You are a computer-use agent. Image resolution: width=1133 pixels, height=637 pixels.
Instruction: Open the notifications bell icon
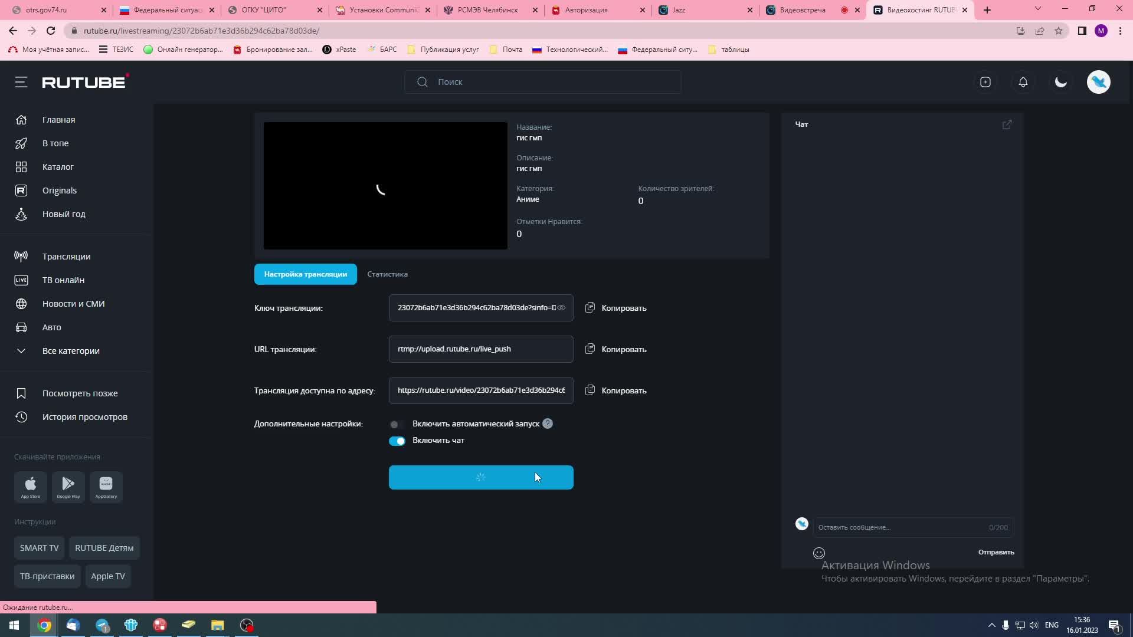tap(1023, 82)
